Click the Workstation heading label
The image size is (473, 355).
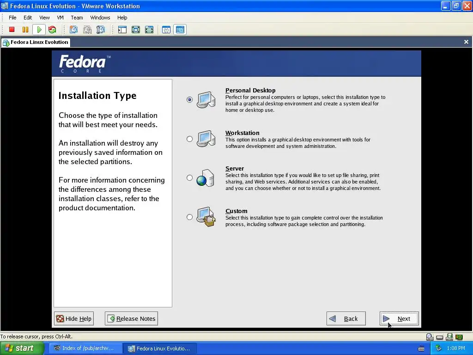tap(242, 133)
